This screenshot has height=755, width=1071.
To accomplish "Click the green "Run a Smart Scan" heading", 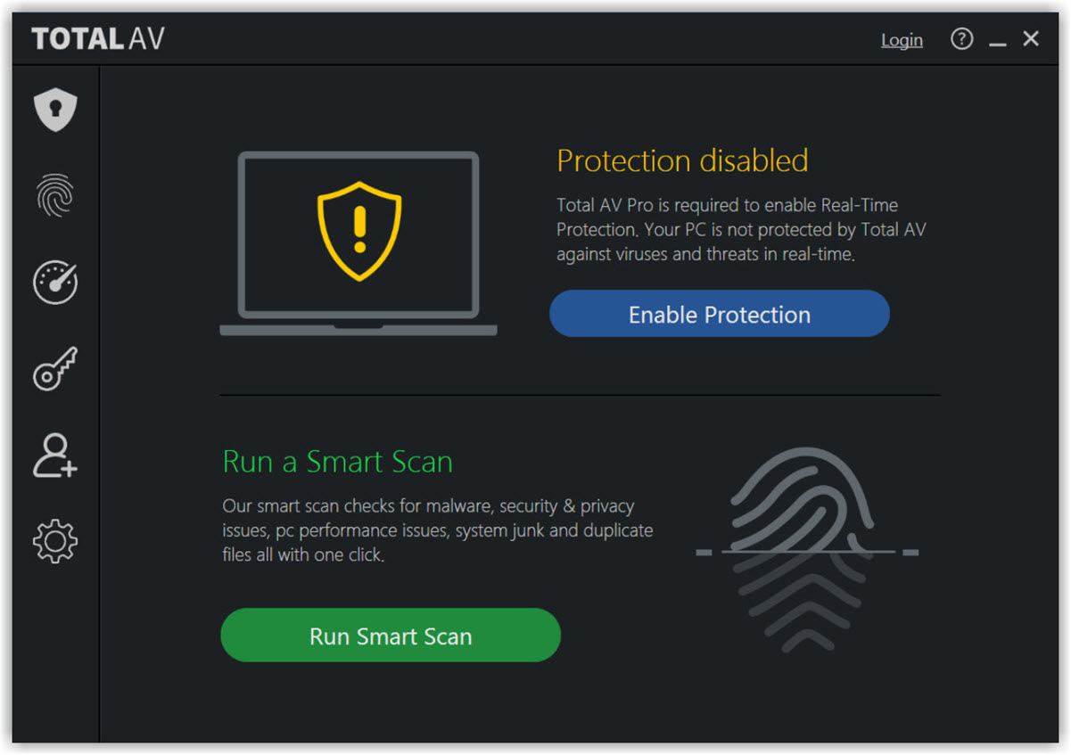I will tap(337, 462).
